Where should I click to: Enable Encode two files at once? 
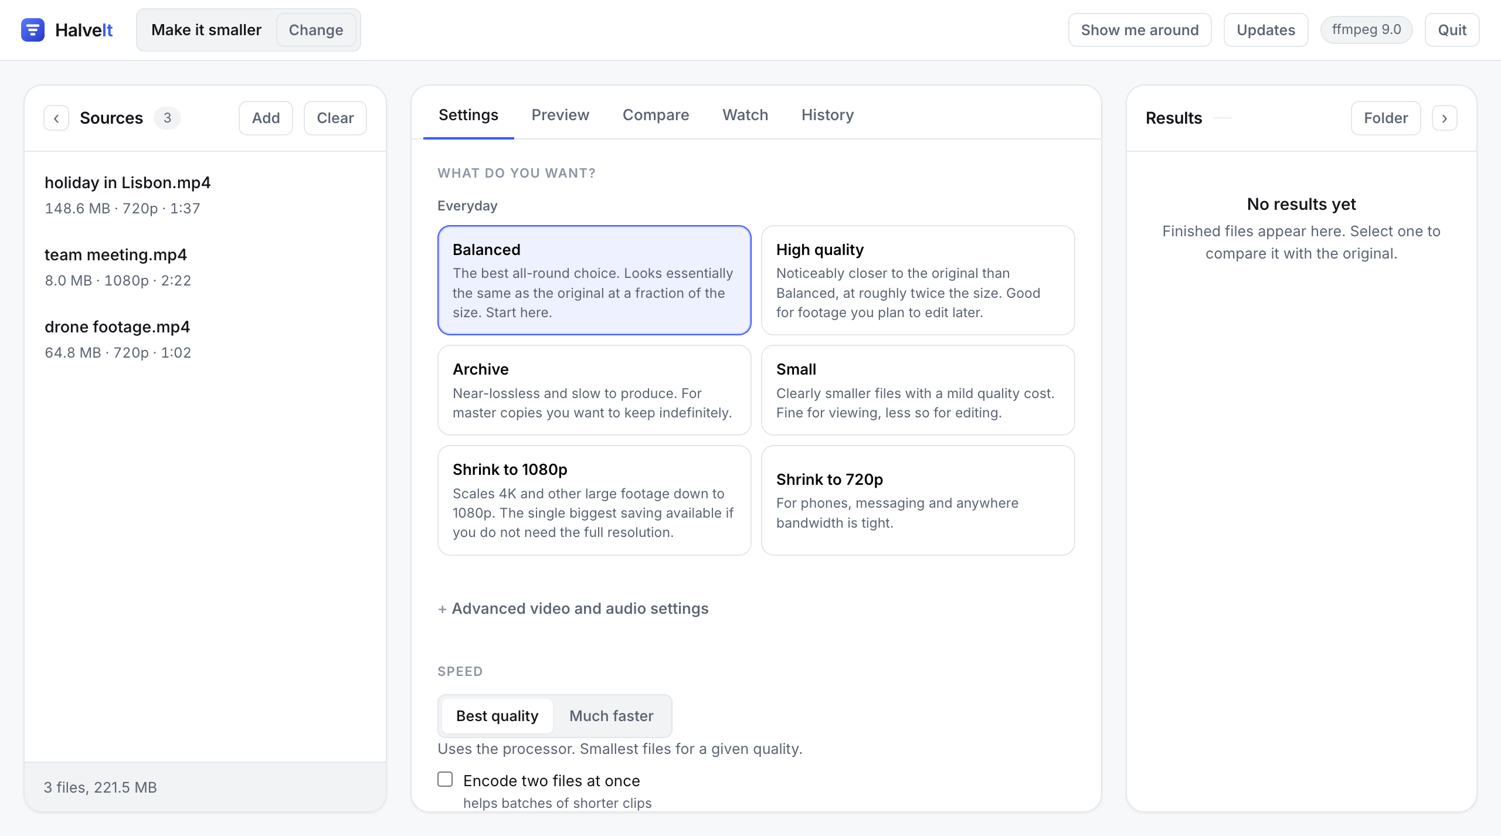446,779
